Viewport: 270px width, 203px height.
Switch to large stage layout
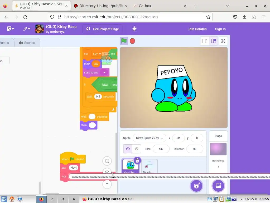214,41
